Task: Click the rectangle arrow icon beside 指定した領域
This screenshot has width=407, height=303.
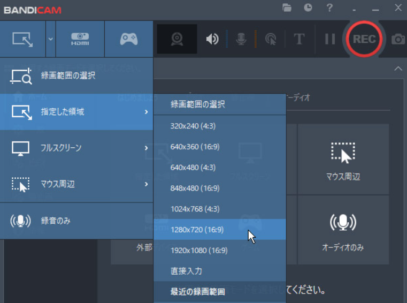Action: pyautogui.click(x=22, y=112)
